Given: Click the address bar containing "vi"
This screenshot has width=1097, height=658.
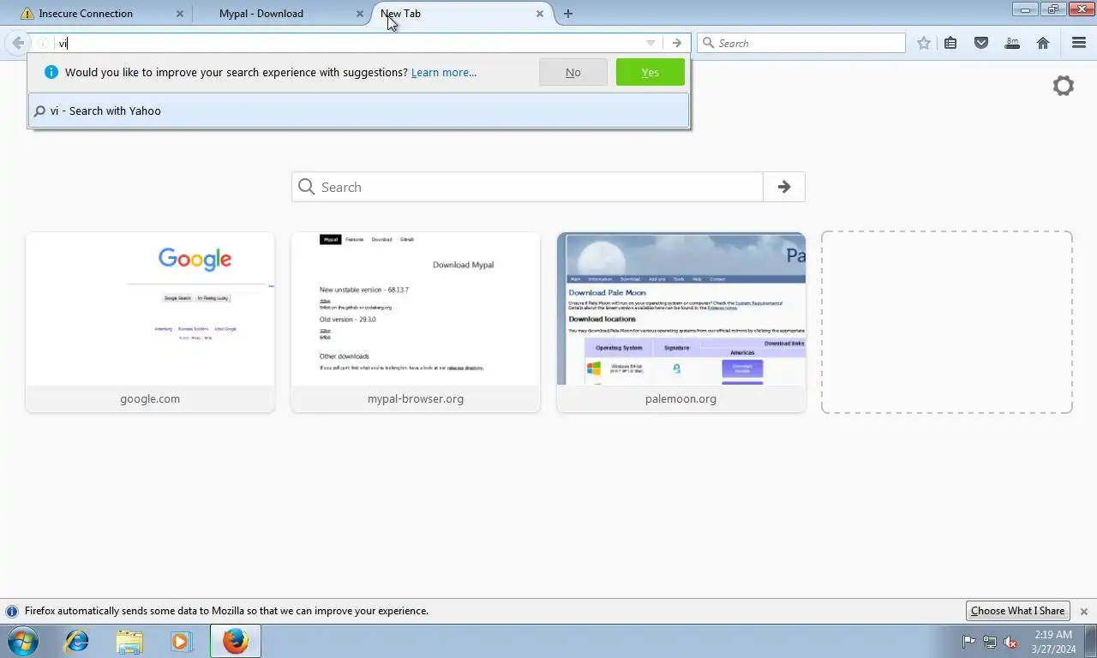Looking at the screenshot, I should tap(347, 43).
